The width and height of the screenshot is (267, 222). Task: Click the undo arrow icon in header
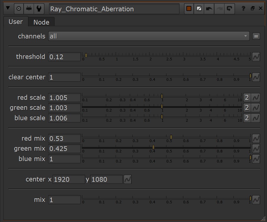click(x=209, y=9)
